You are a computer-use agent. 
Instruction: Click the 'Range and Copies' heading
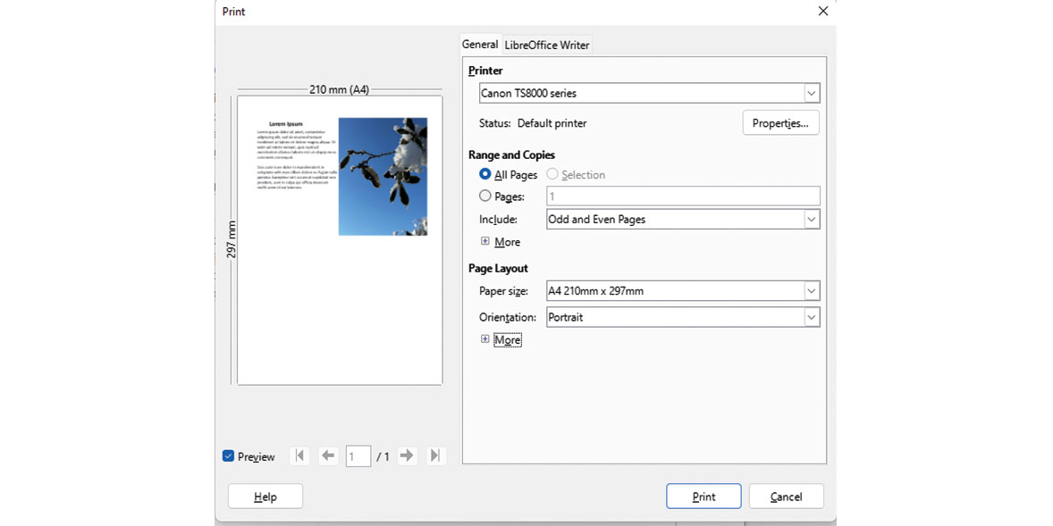pyautogui.click(x=511, y=155)
